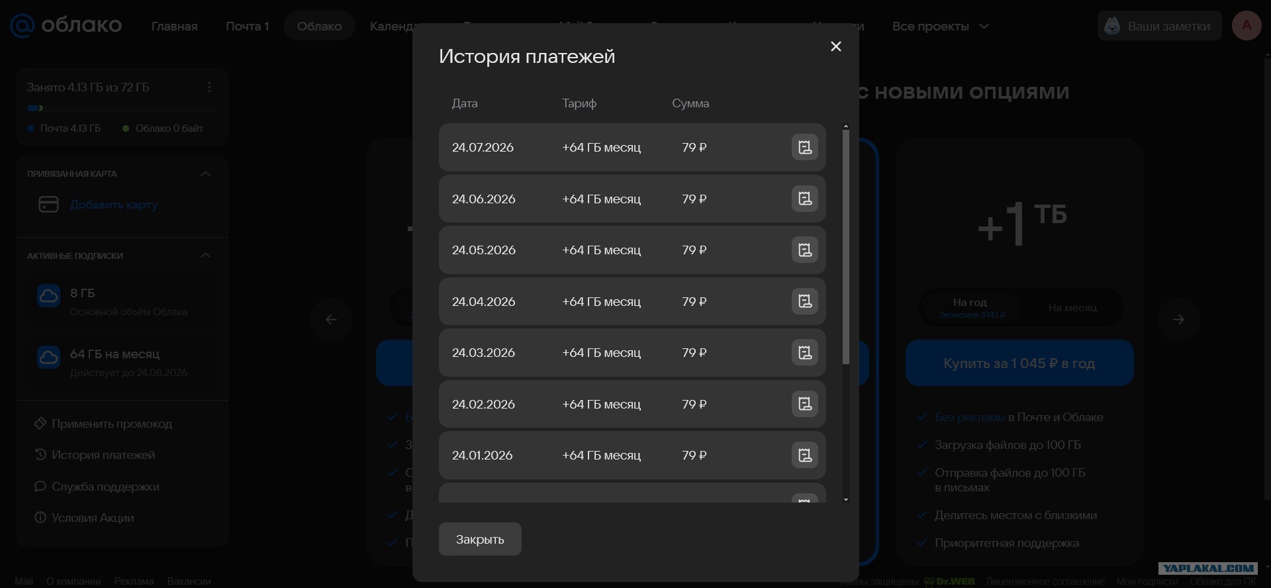Select the На год billing option
1271x588 pixels.
[x=970, y=307]
